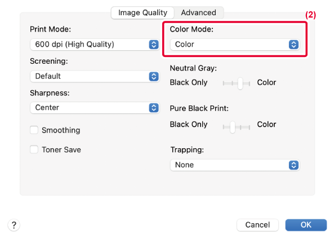Open the help question mark button
This screenshot has width=334, height=239.
(14, 225)
